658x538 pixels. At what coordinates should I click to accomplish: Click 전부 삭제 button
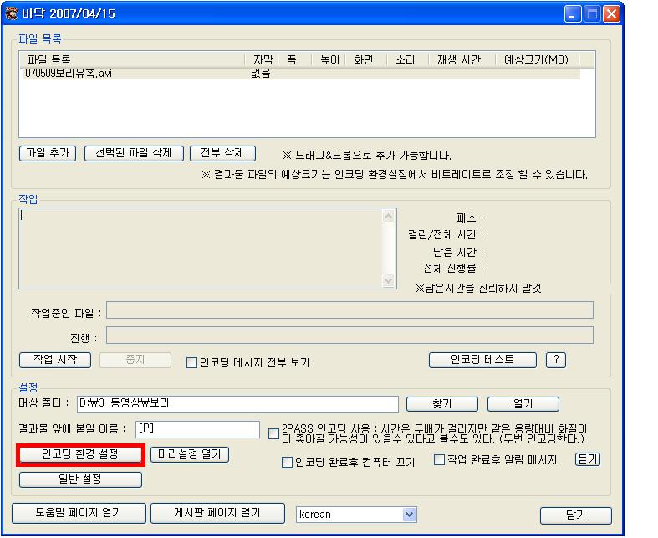[222, 153]
